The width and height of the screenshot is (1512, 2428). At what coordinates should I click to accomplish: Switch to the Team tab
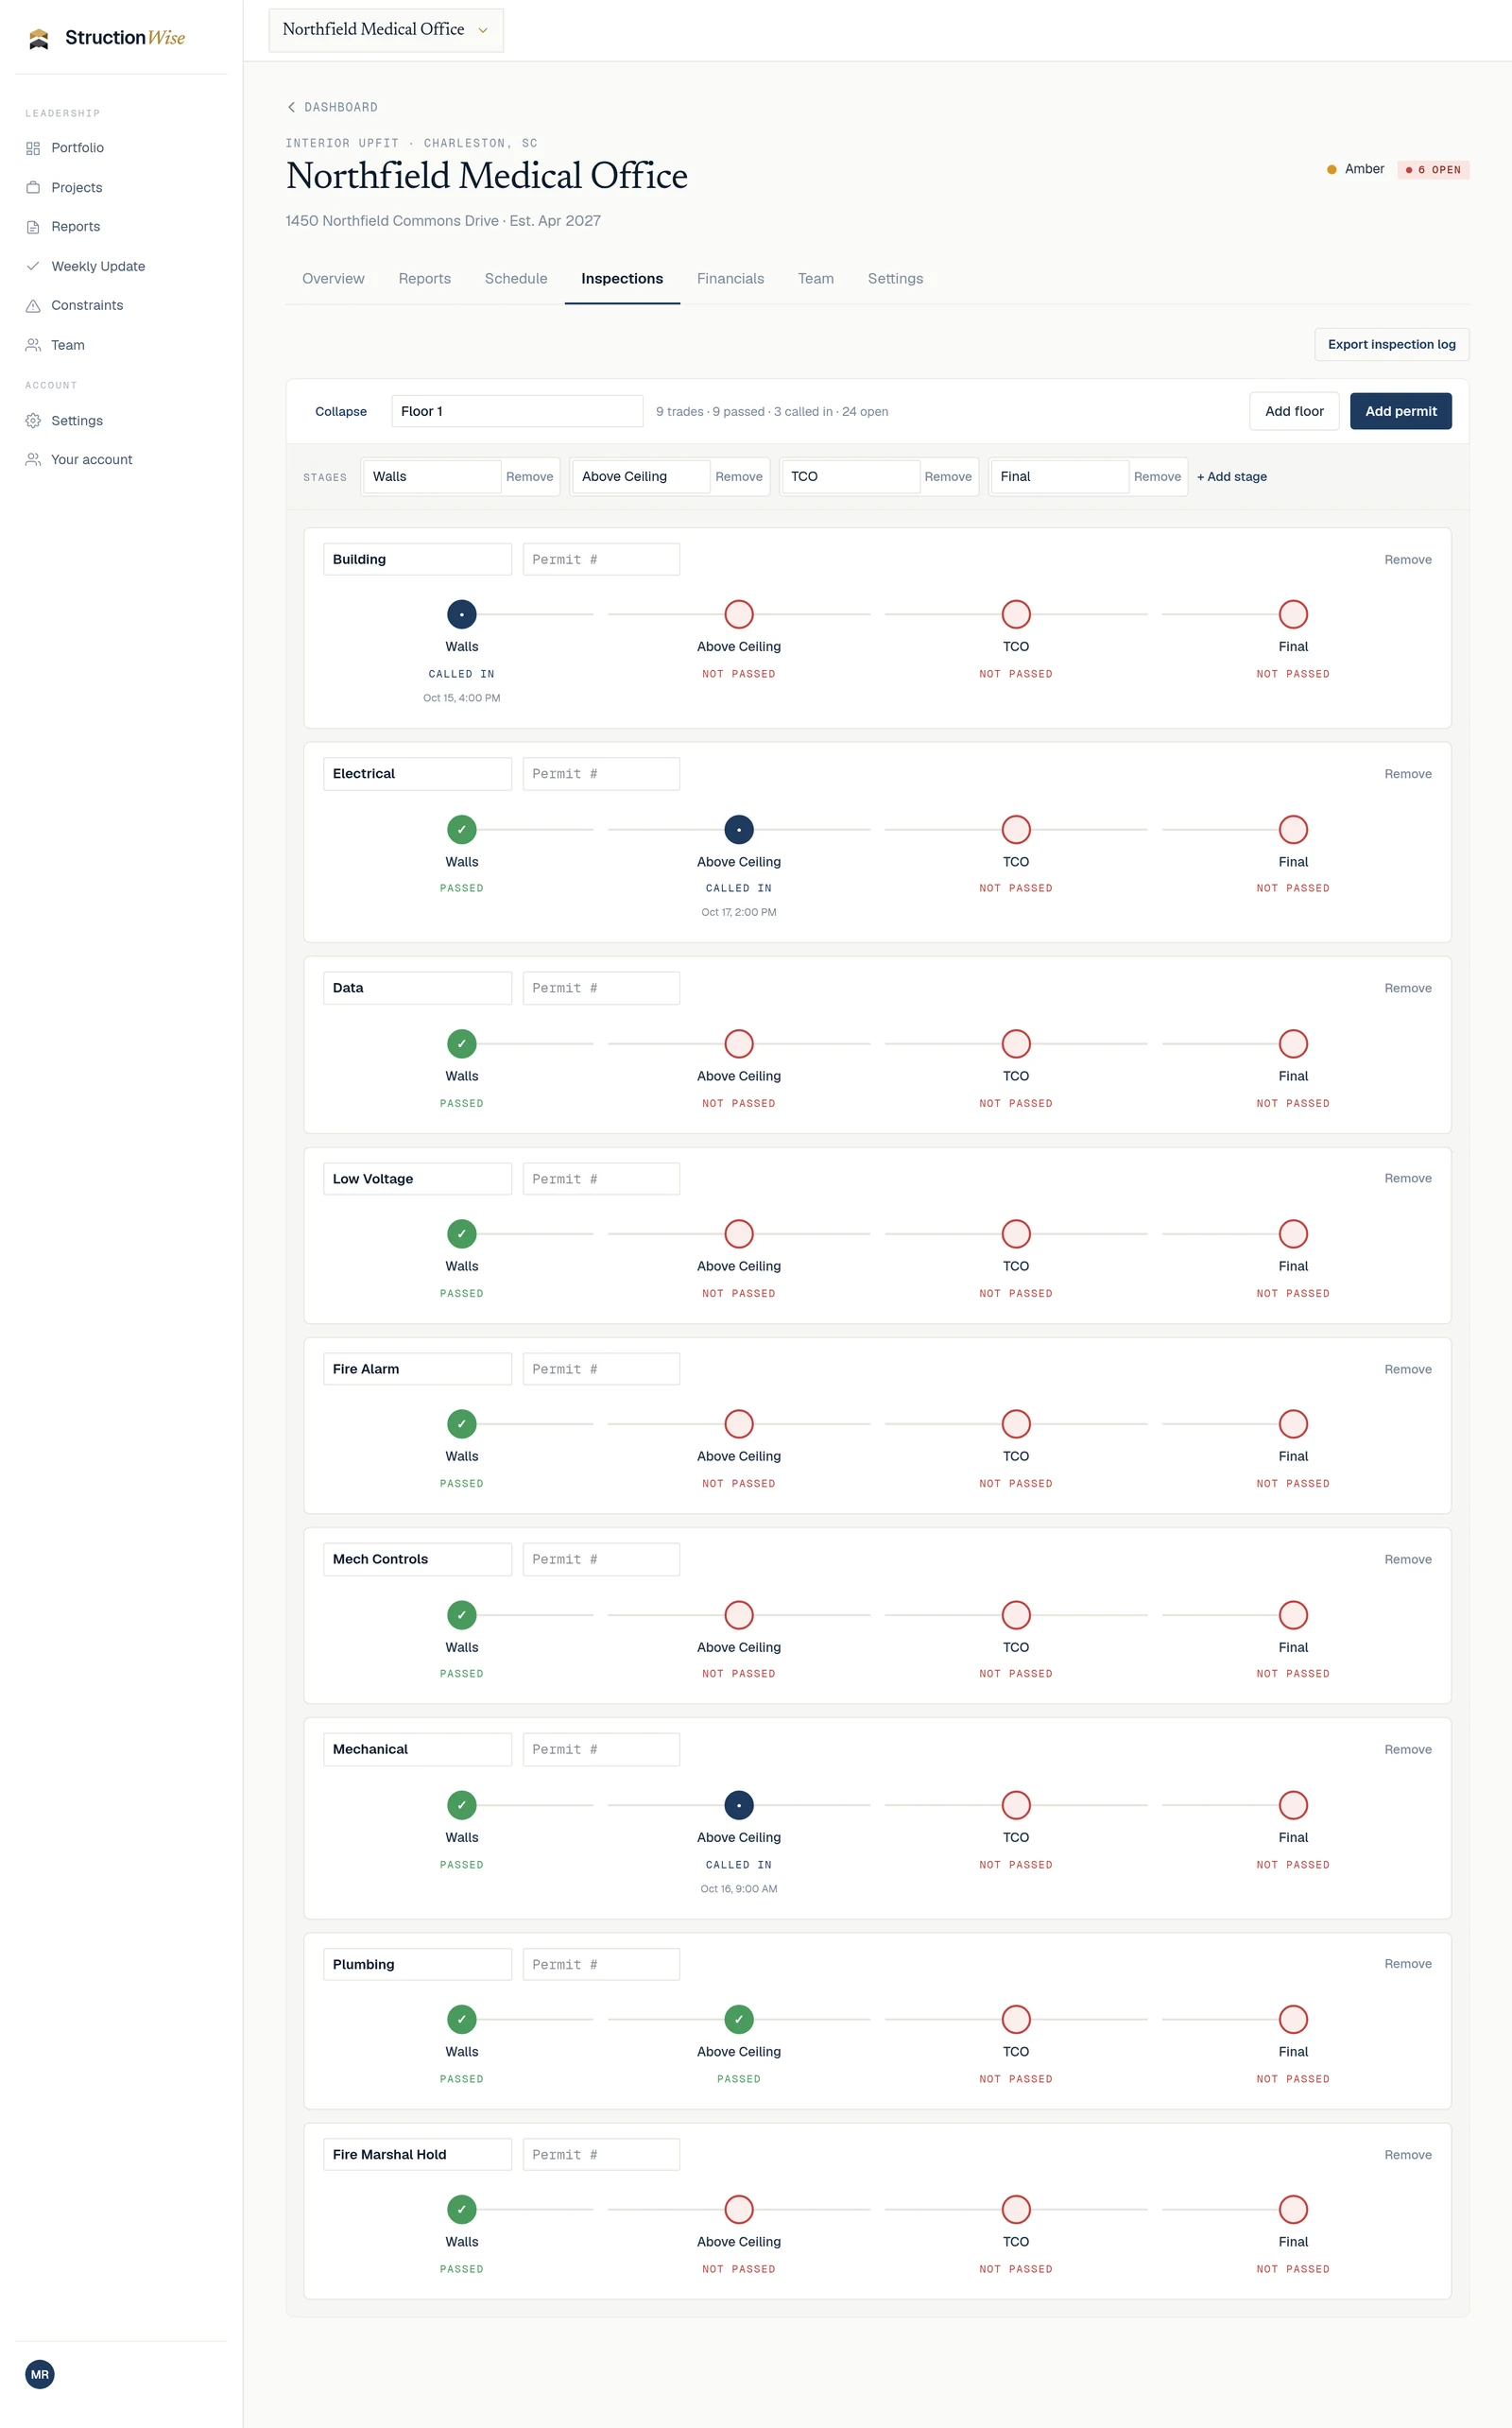[815, 278]
